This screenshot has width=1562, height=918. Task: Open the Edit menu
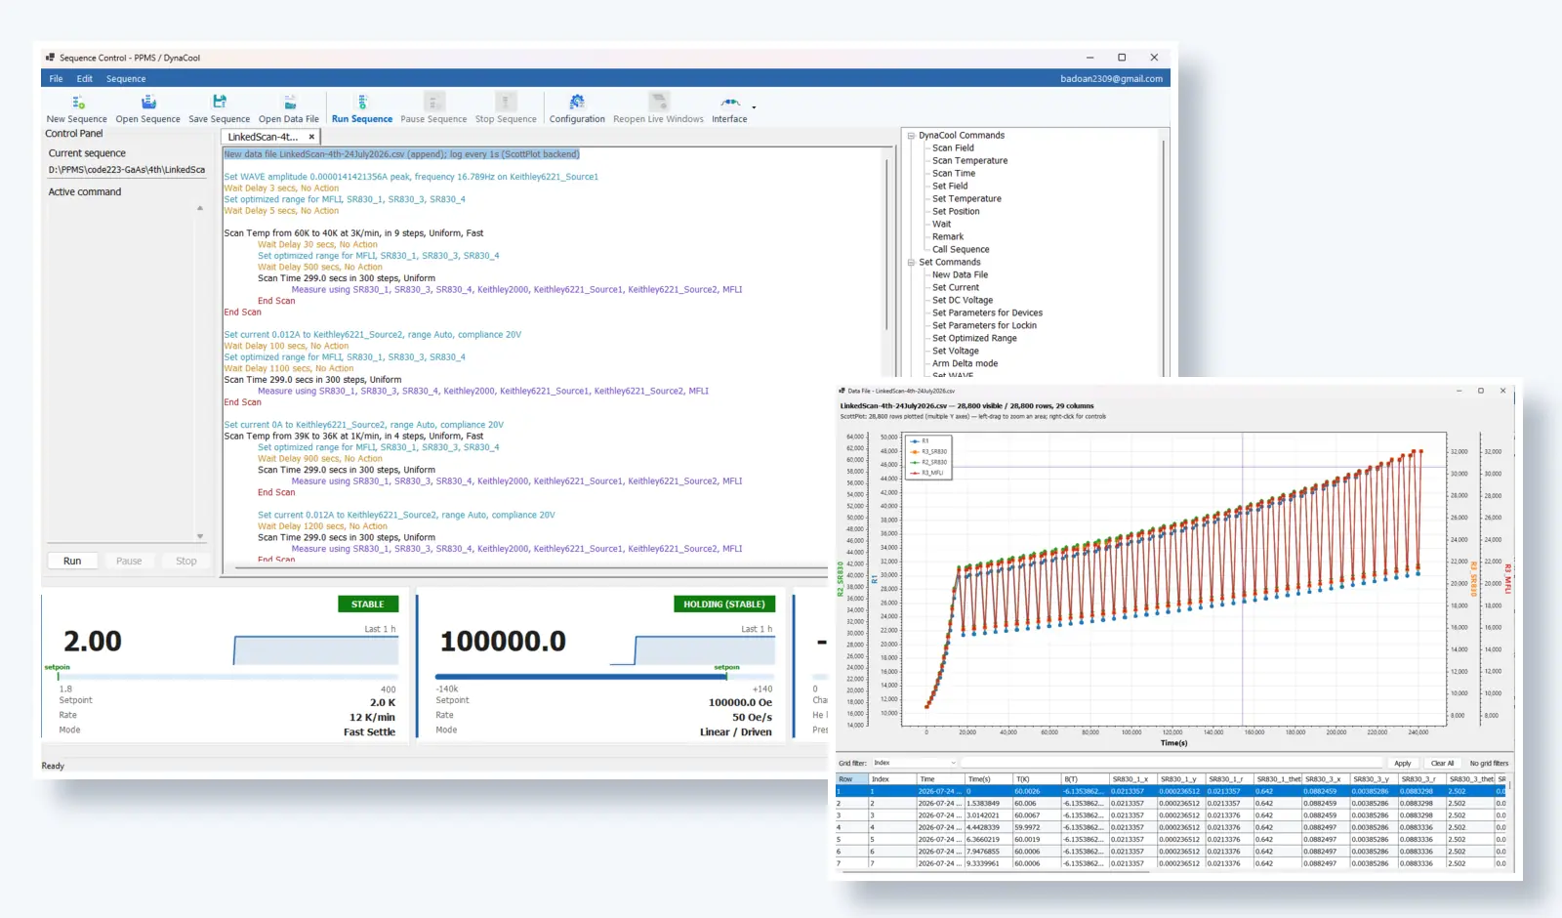click(85, 79)
